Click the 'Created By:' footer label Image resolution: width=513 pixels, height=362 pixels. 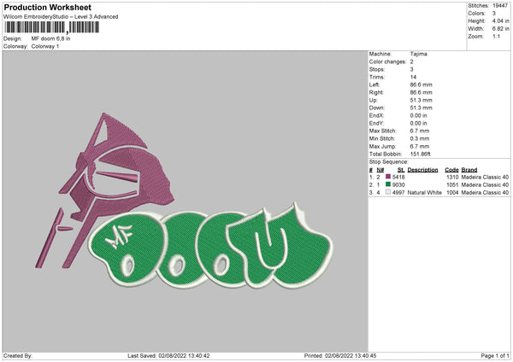coord(18,356)
